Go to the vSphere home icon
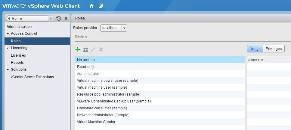 click(x=91, y=6)
